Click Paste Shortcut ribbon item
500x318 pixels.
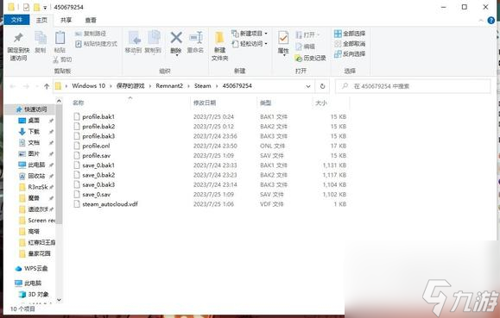(97, 44)
